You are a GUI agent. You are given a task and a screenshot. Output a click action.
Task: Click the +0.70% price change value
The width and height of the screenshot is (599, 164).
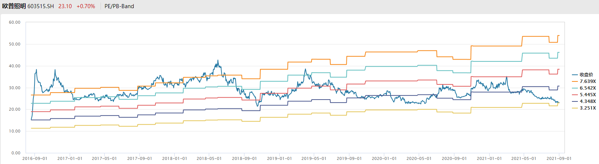(86, 6)
